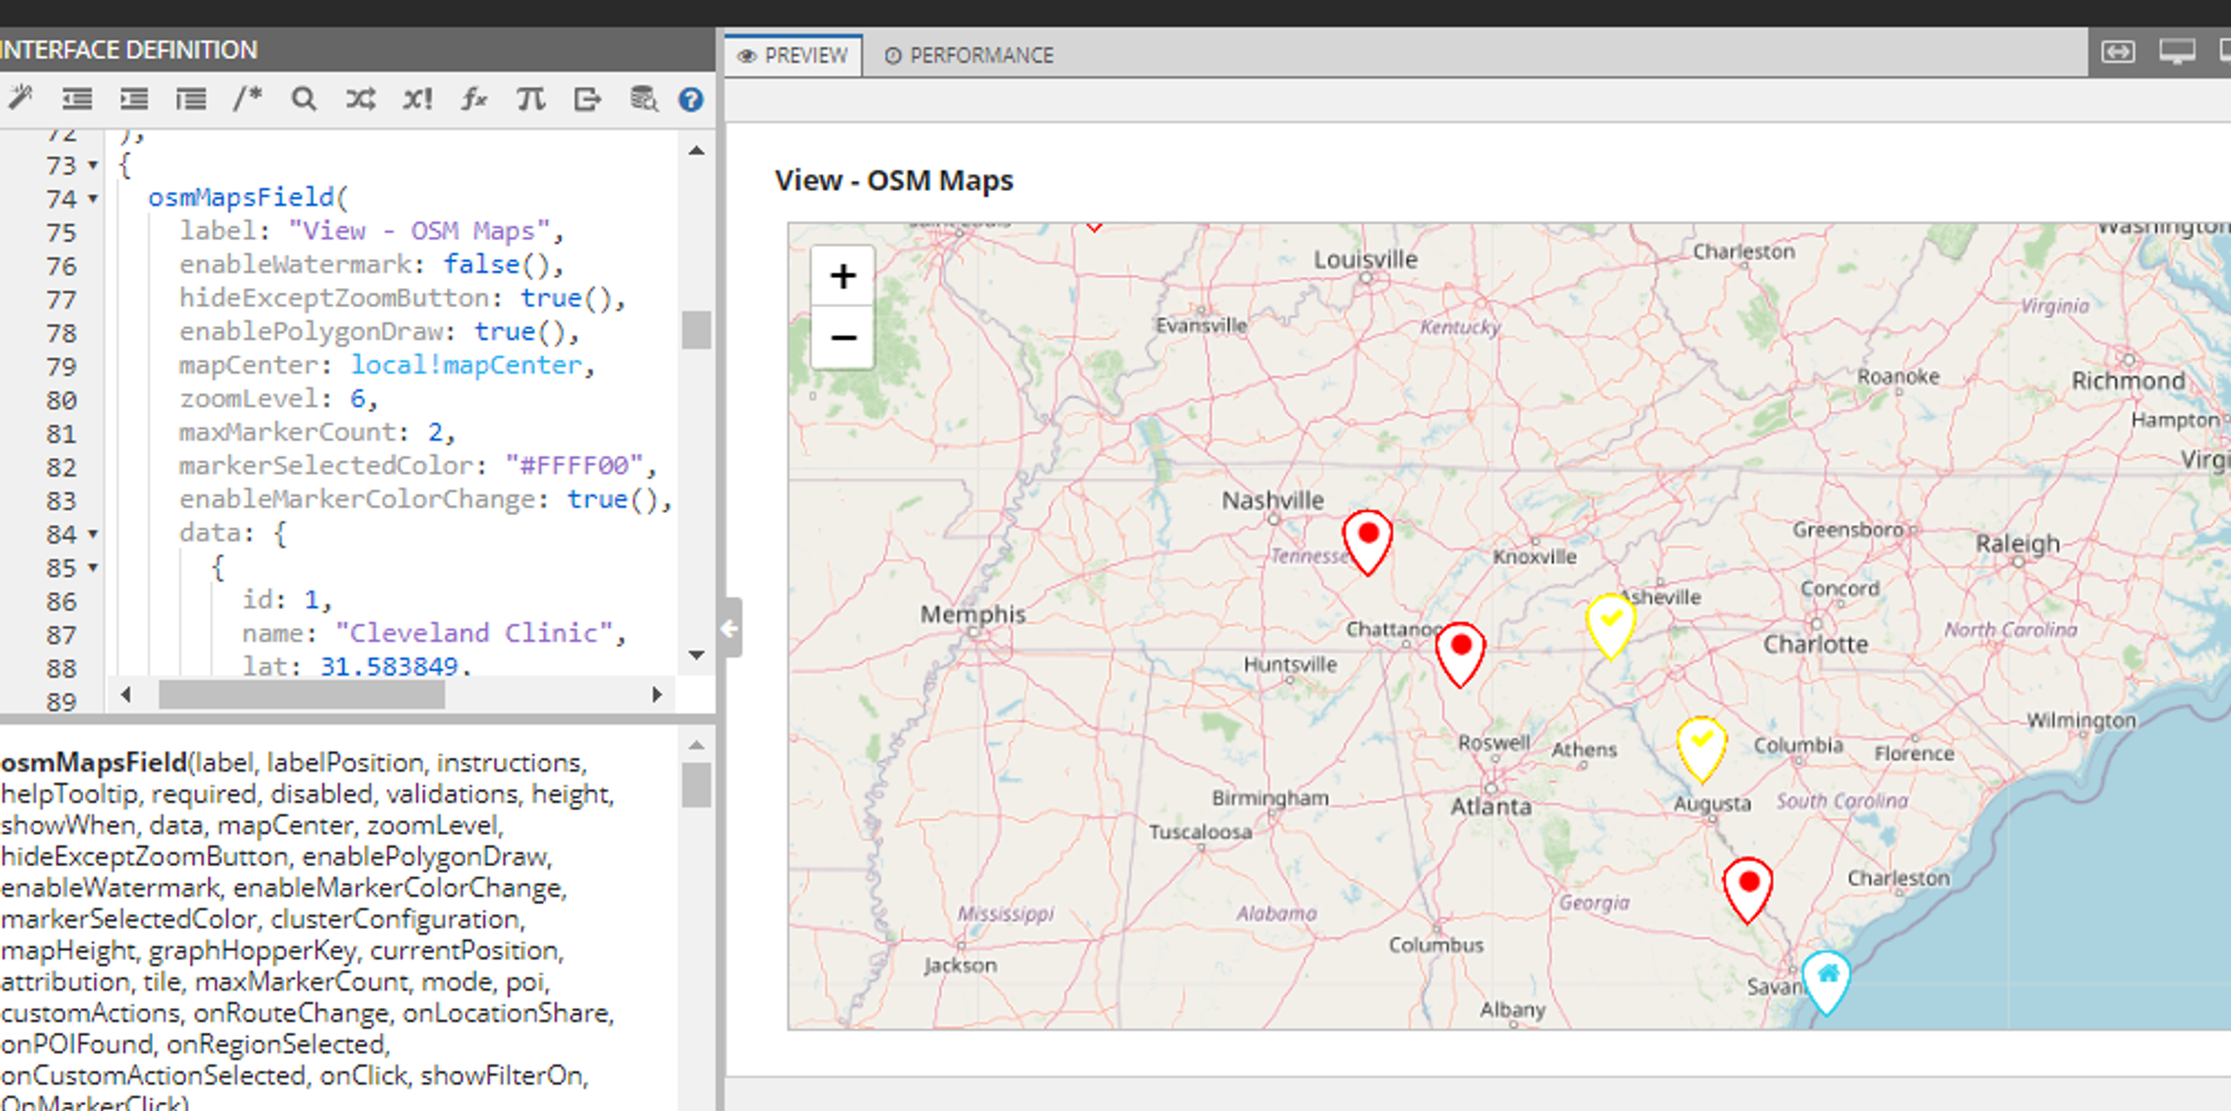Toggle comment with the /* icon
The image size is (2231, 1111).
click(x=247, y=99)
